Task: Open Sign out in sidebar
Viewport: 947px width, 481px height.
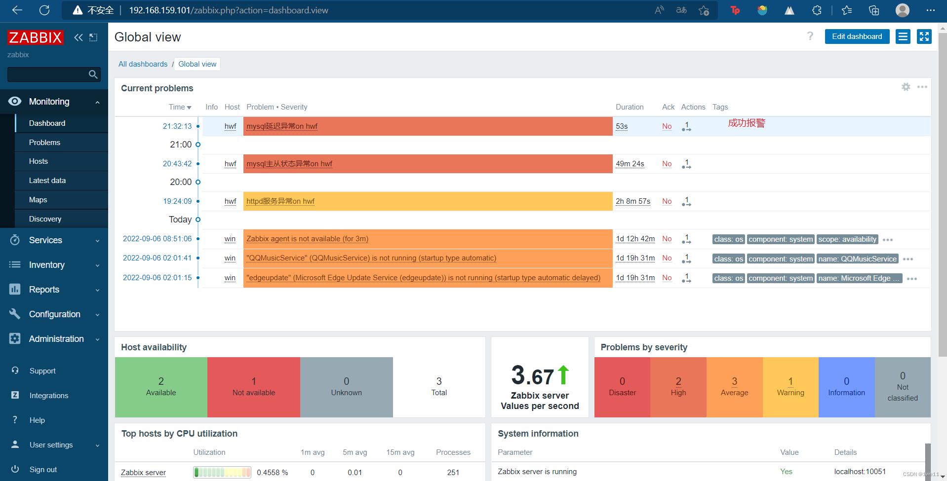Action: 43,470
